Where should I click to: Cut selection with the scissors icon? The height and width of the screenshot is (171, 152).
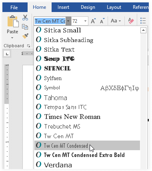(x=25, y=18)
